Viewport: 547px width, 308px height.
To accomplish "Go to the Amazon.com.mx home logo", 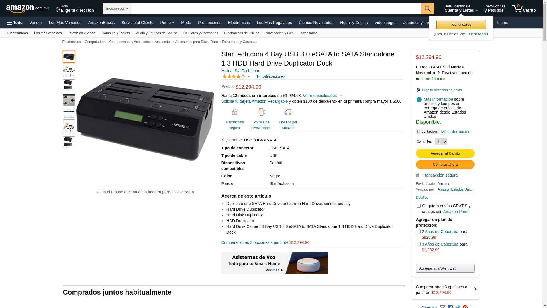I will coord(27,9).
